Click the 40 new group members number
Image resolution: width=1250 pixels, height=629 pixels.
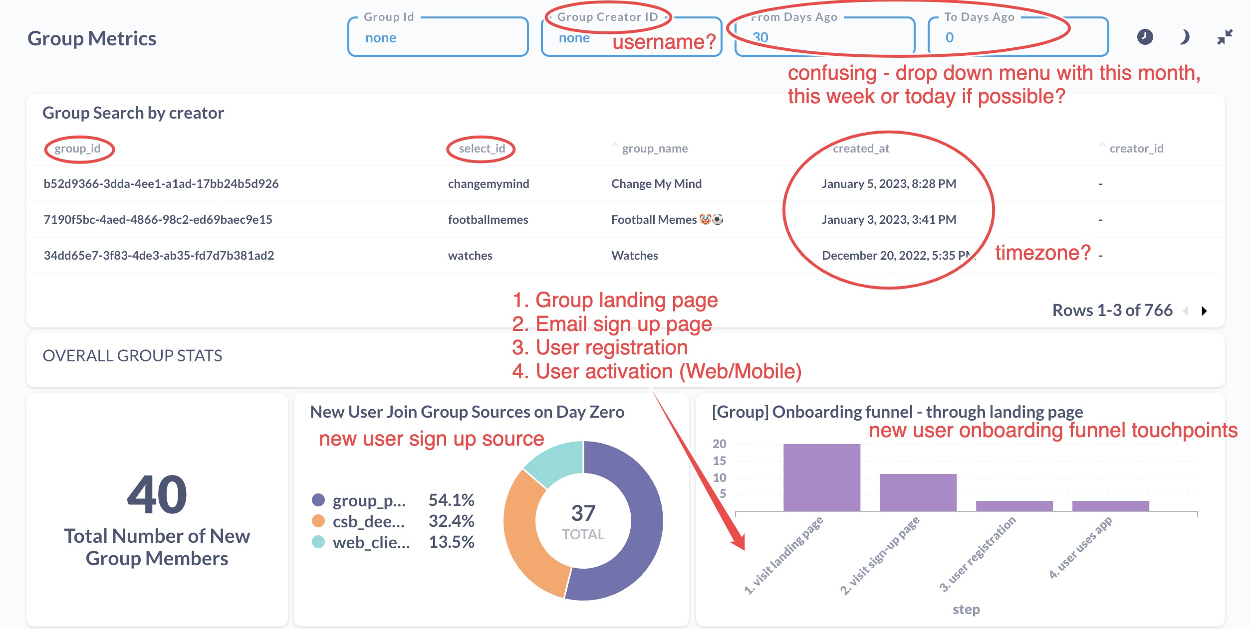coord(157,494)
